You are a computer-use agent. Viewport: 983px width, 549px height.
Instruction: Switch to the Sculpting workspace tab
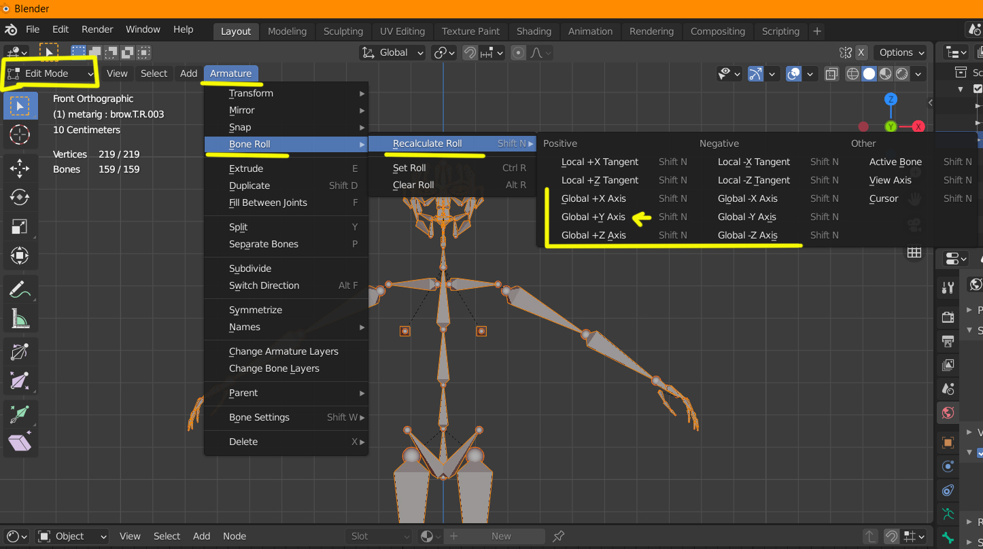coord(343,31)
